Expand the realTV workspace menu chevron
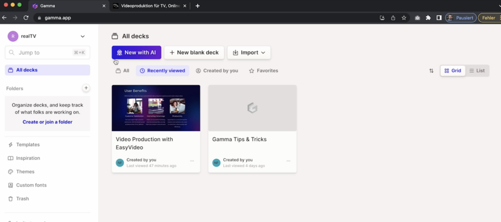The image size is (501, 222). (83, 36)
